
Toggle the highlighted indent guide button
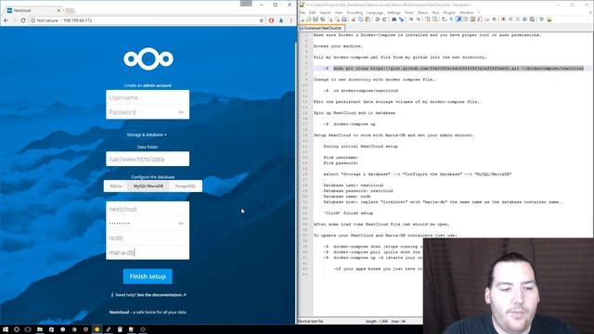(458, 19)
